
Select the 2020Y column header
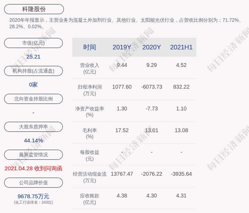[152, 47]
